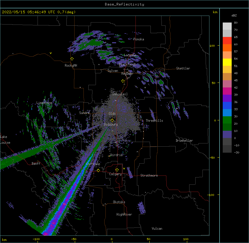The height and width of the screenshot is (243, 249).
Task: Click the Olds town label
Action: tap(112, 114)
